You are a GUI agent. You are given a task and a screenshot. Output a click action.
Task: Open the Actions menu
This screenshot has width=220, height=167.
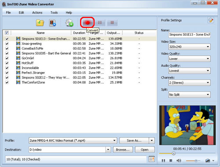click(x=37, y=13)
